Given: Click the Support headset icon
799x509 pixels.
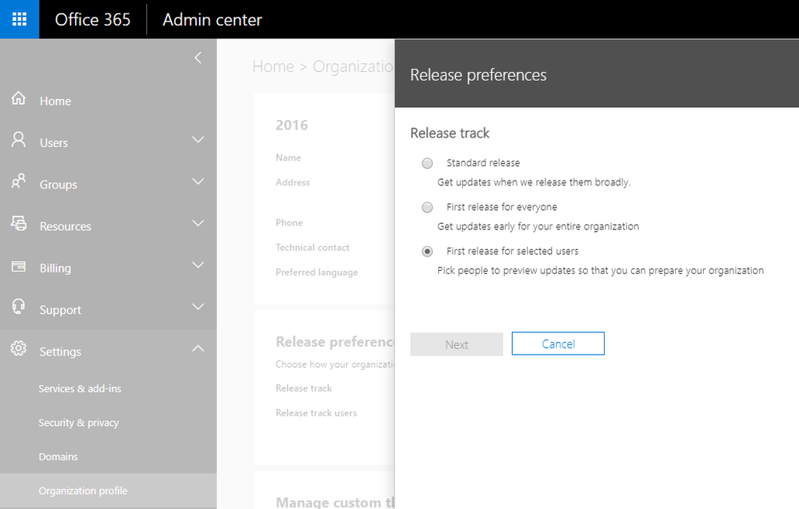Looking at the screenshot, I should (18, 306).
